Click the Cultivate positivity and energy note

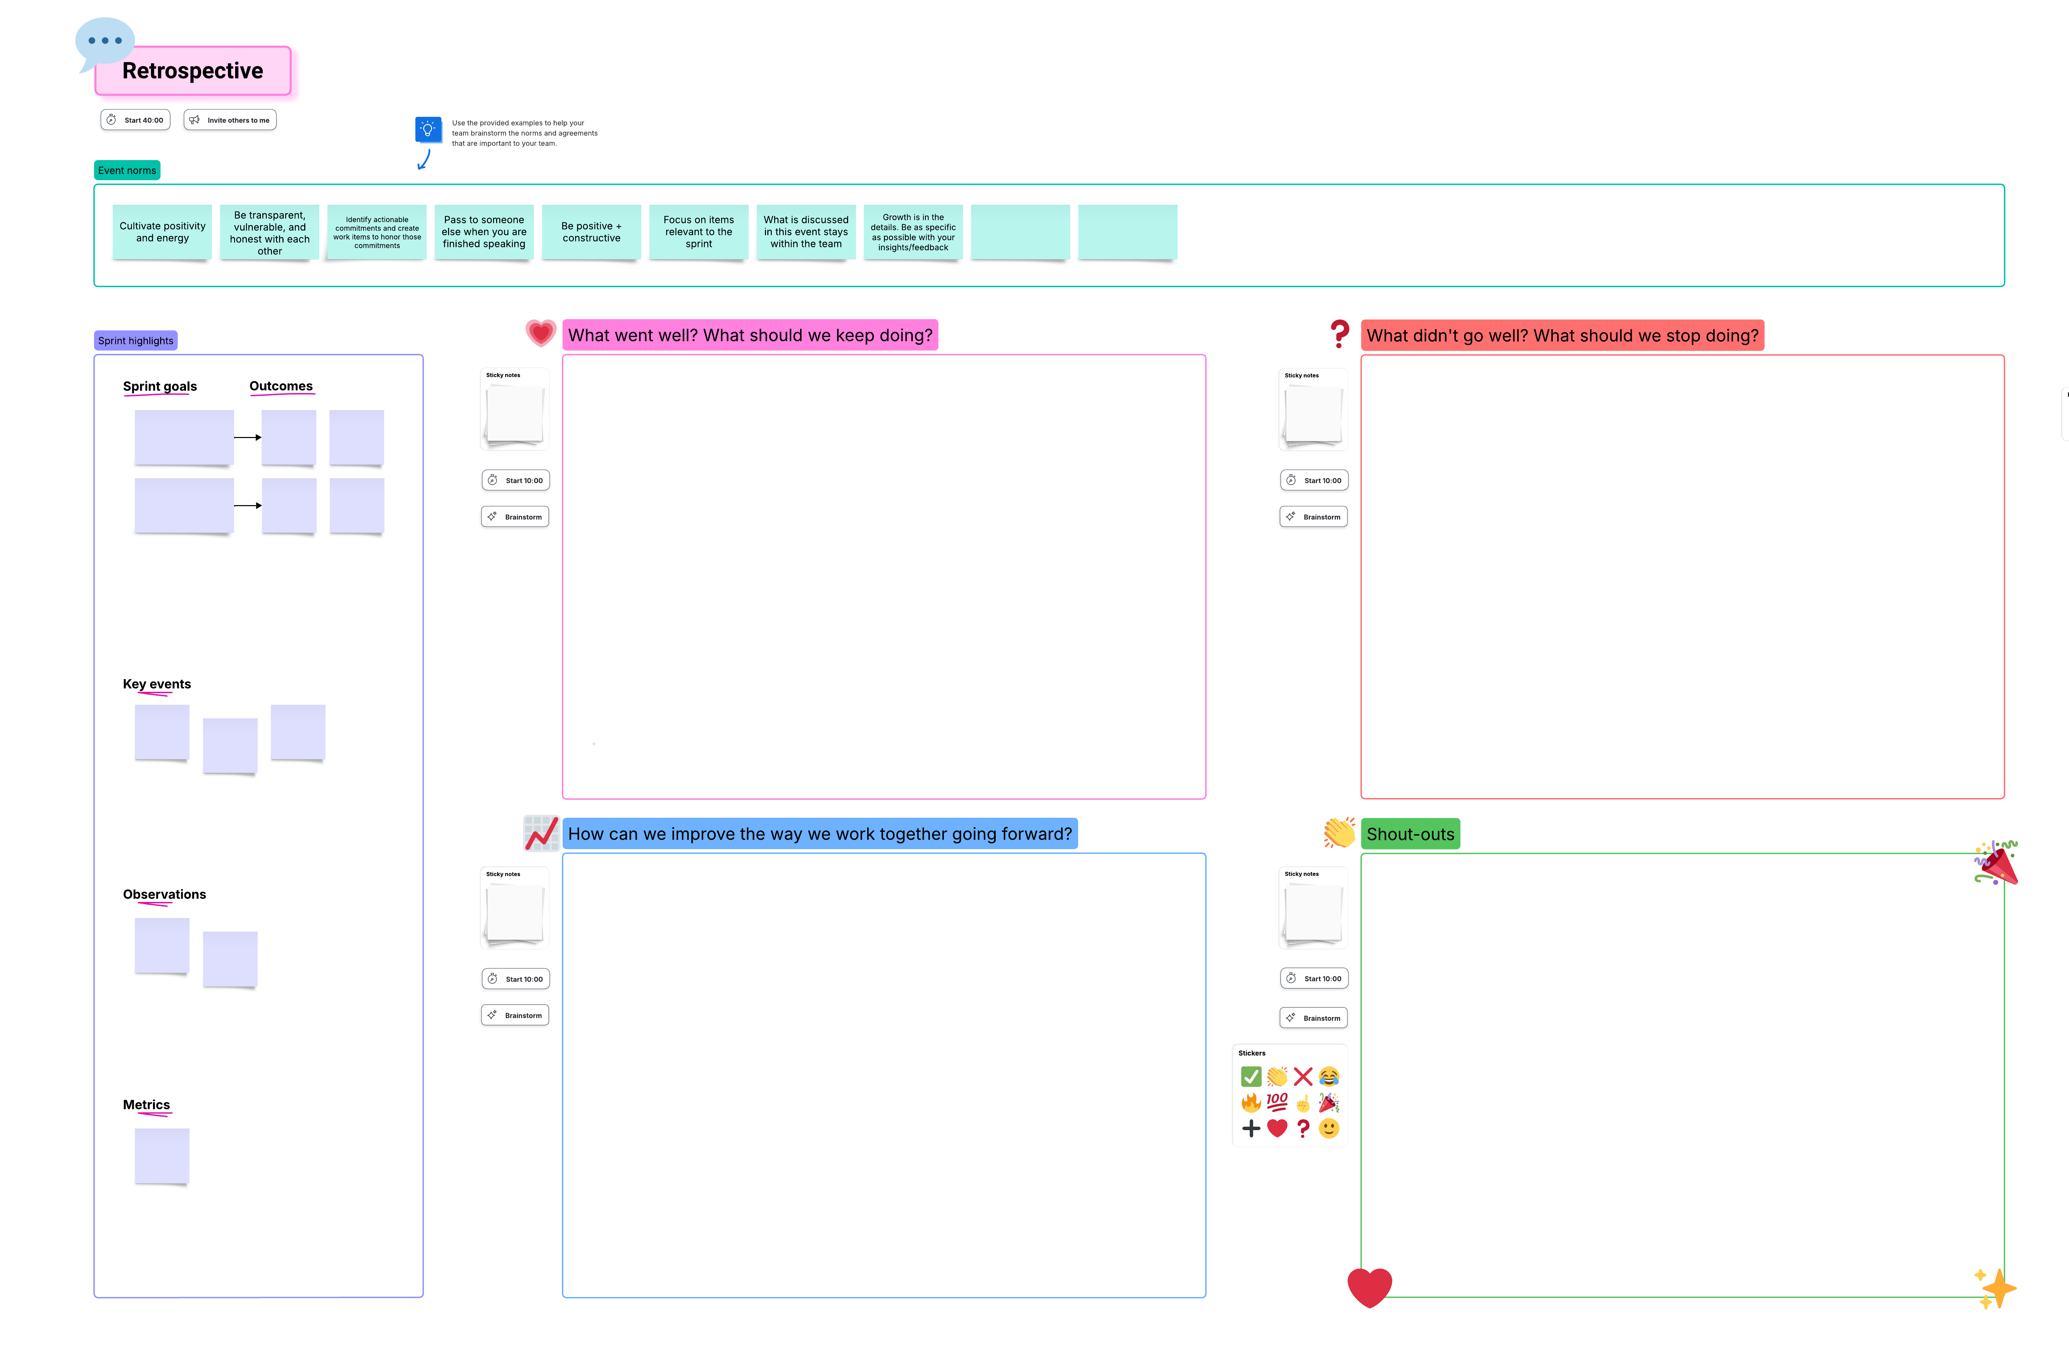click(163, 232)
